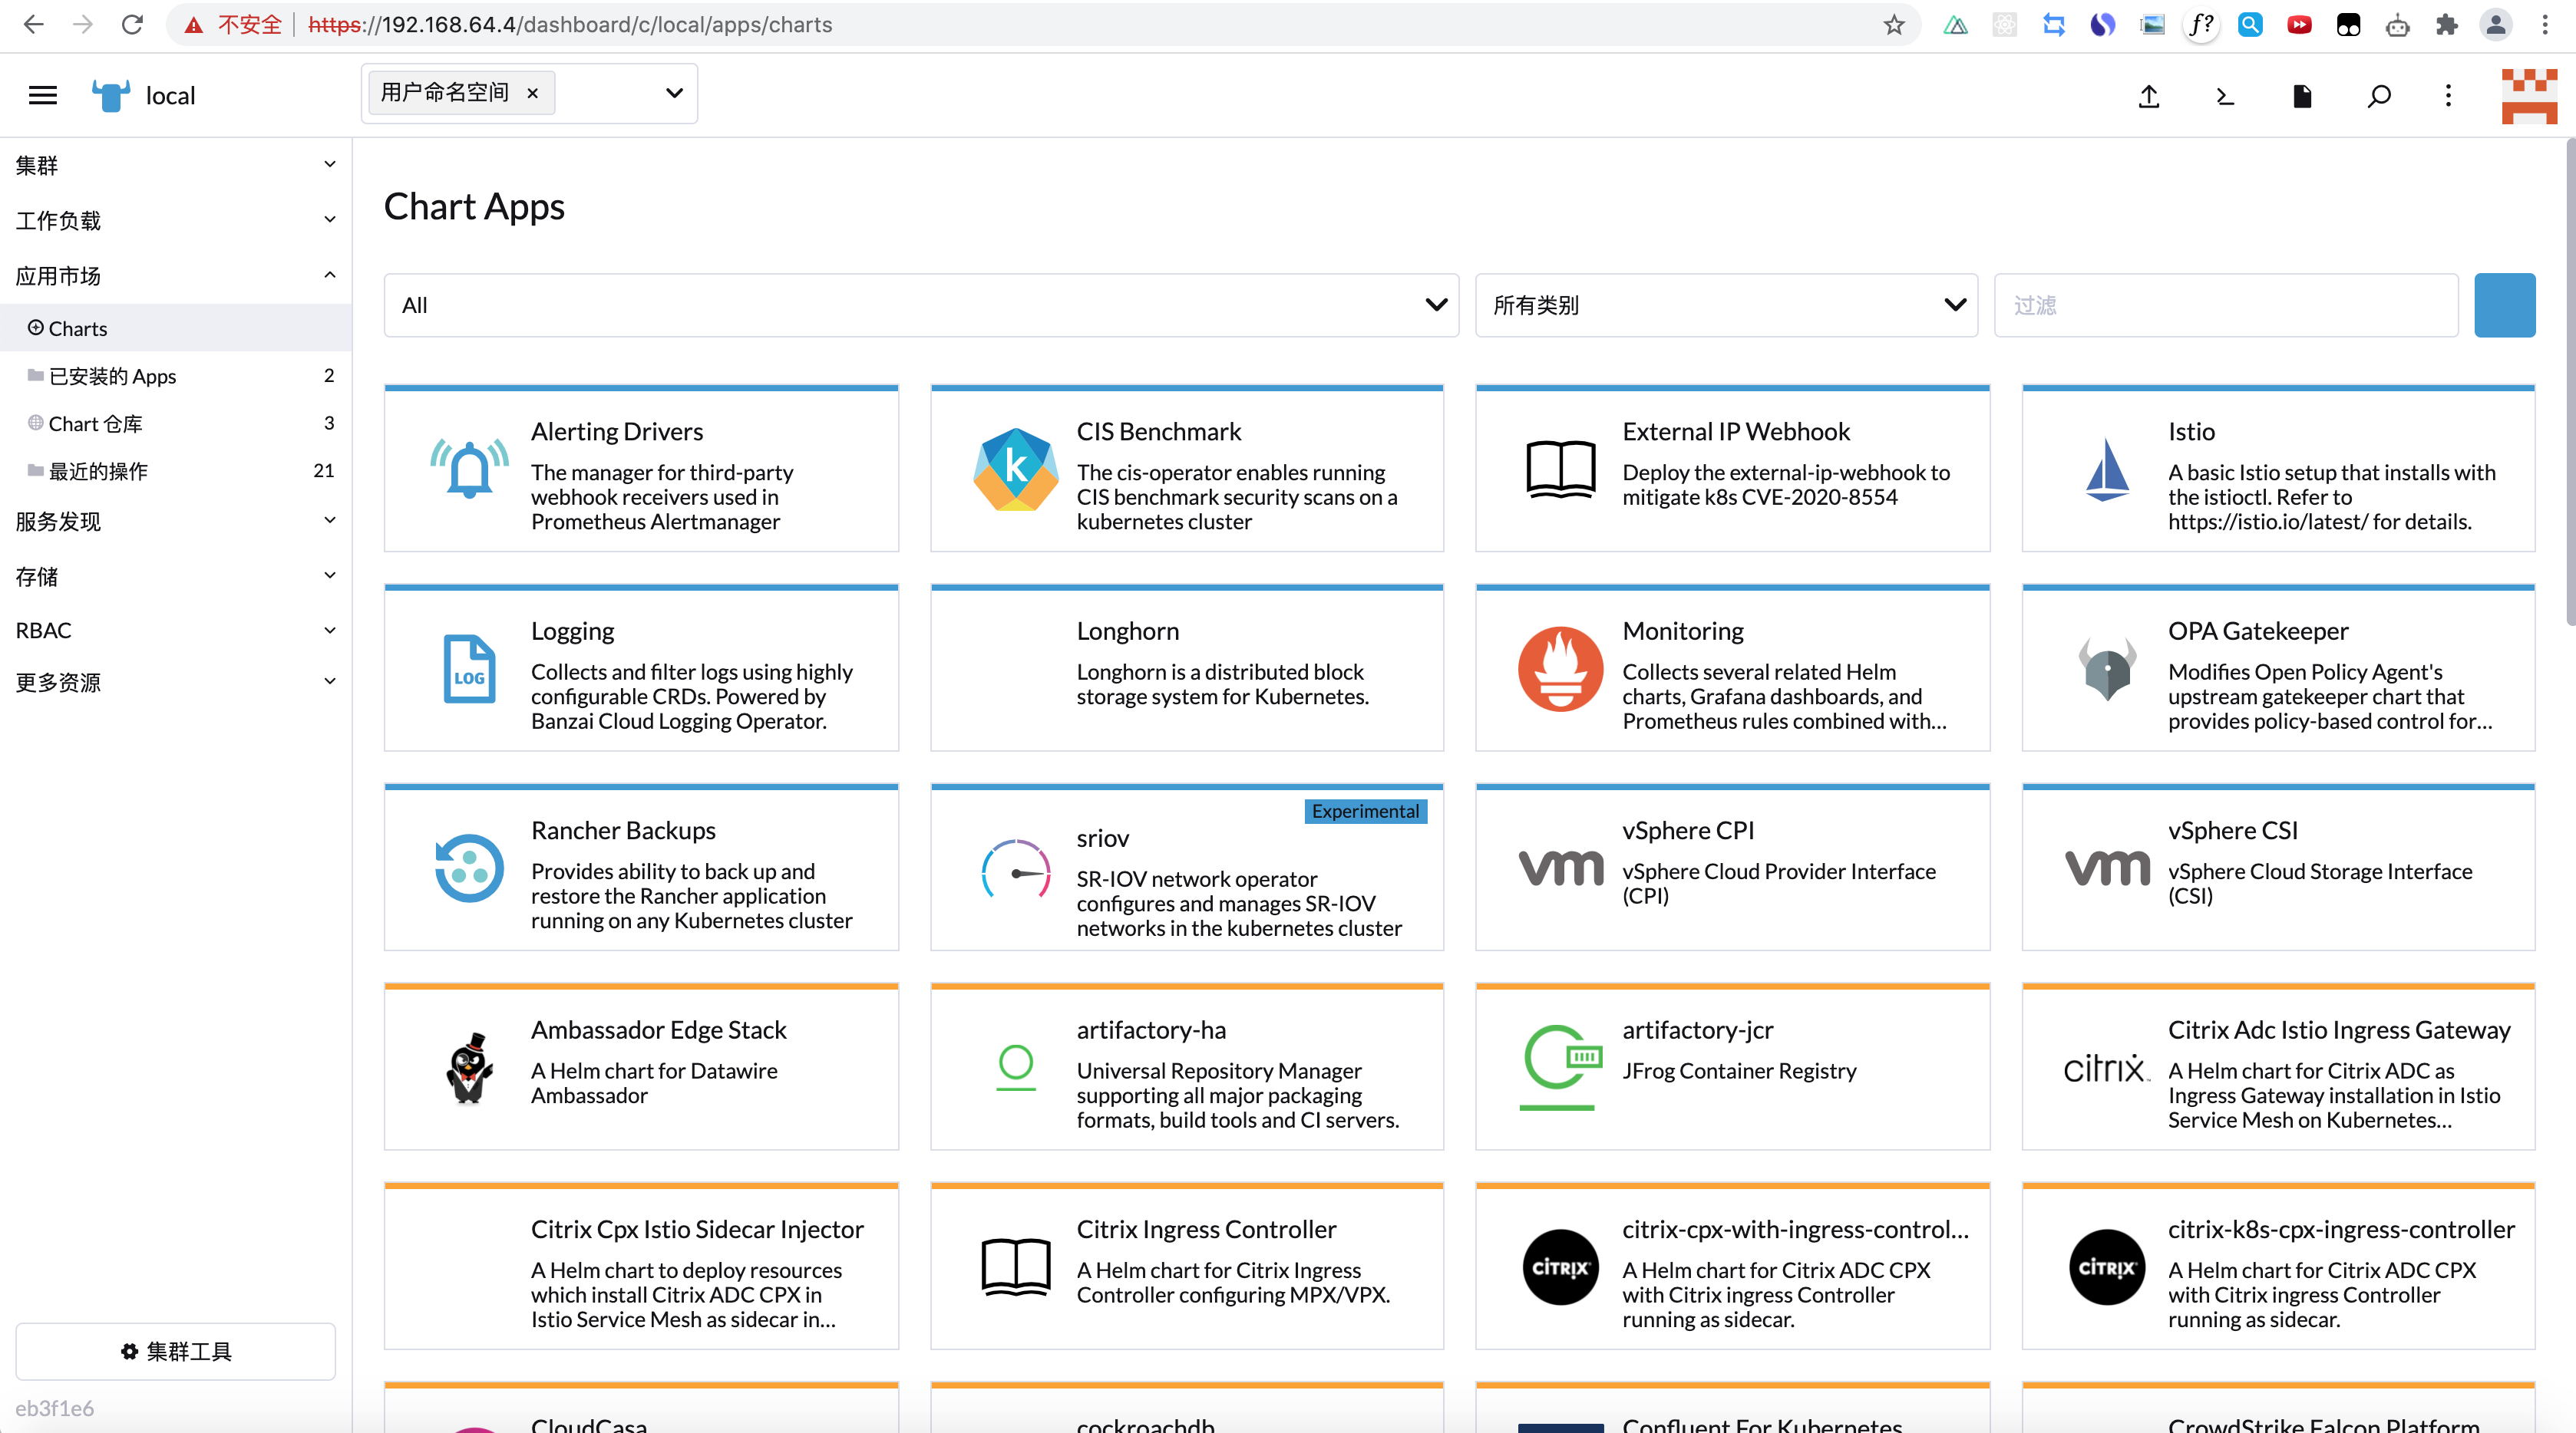
Task: Open the OPA Gatekeeper helmet icon
Action: pyautogui.click(x=2106, y=668)
